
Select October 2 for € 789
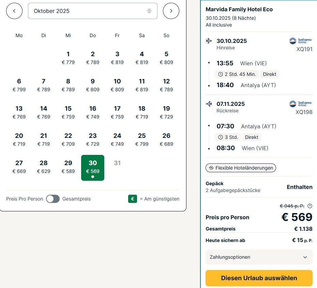point(93,58)
